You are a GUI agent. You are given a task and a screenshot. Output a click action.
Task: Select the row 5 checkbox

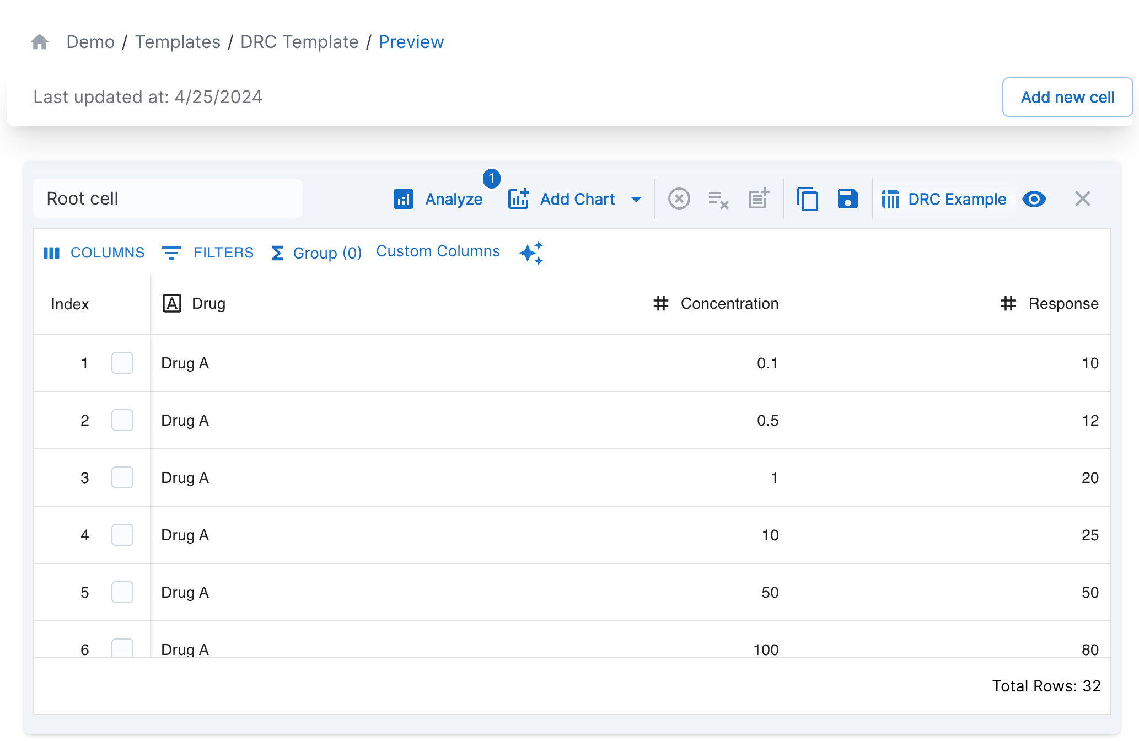pyautogui.click(x=122, y=593)
